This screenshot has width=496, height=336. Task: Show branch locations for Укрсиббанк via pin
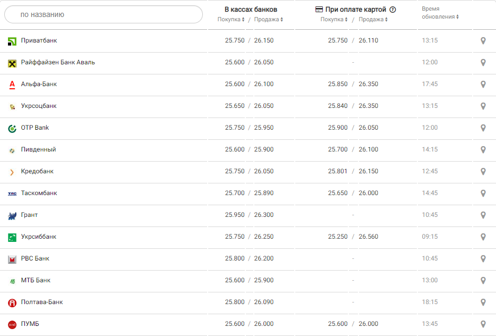(483, 237)
